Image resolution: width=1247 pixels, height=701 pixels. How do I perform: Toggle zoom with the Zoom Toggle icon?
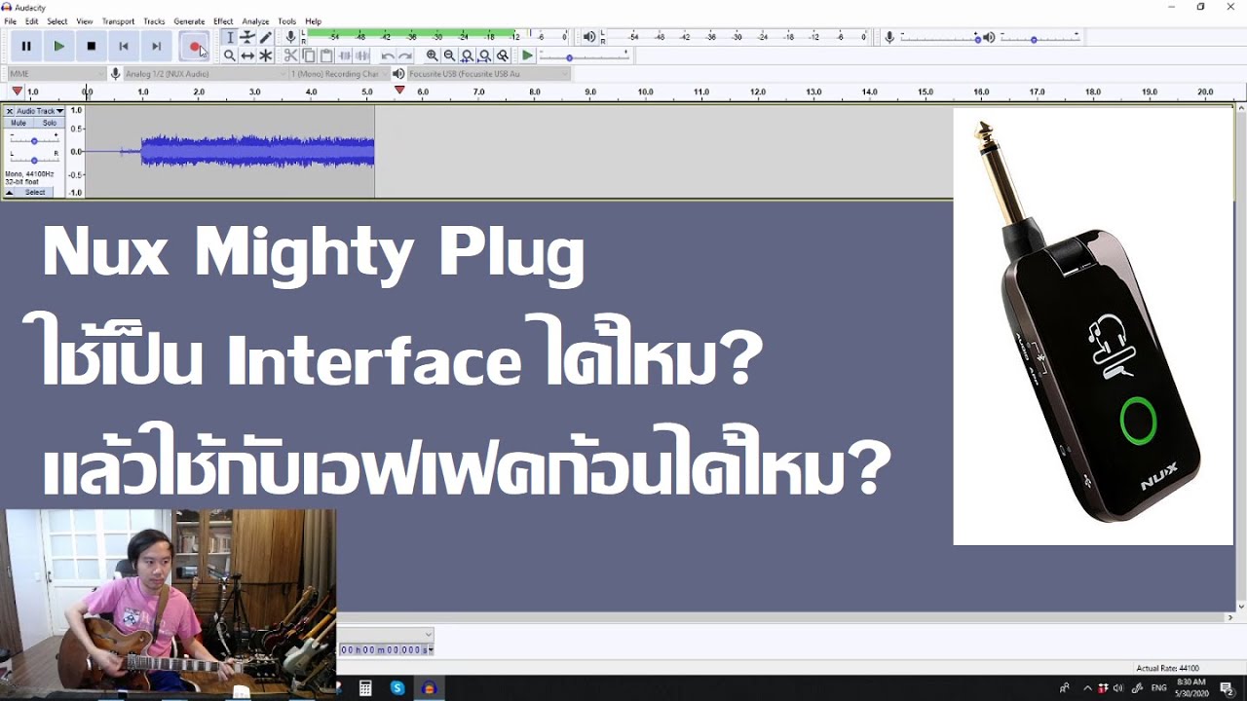click(x=502, y=55)
